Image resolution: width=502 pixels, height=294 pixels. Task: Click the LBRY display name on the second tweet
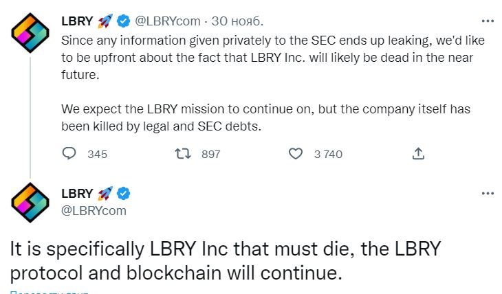[77, 194]
